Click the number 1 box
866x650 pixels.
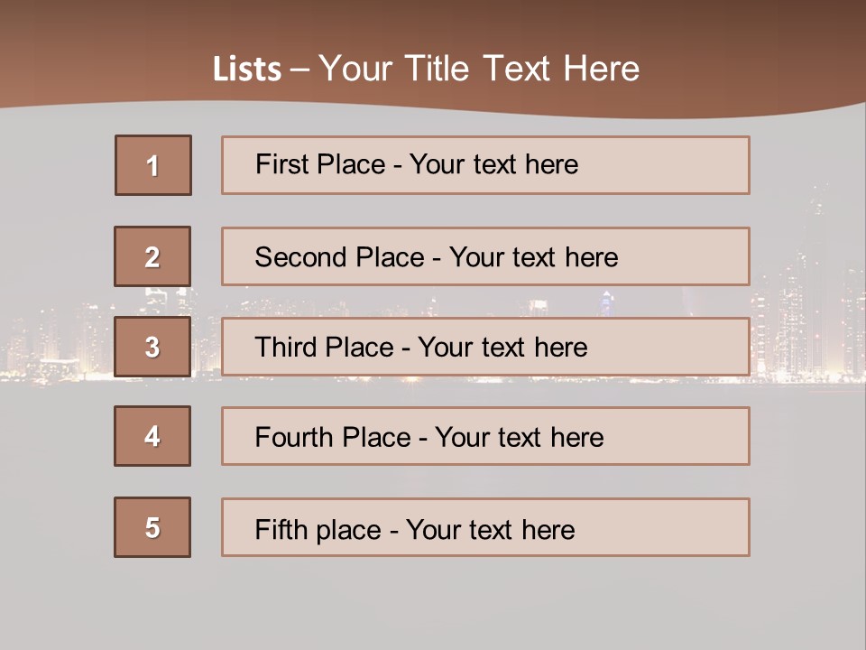coord(152,165)
